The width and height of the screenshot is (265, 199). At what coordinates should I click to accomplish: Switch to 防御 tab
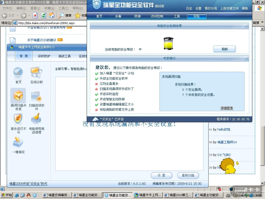click(x=137, y=16)
